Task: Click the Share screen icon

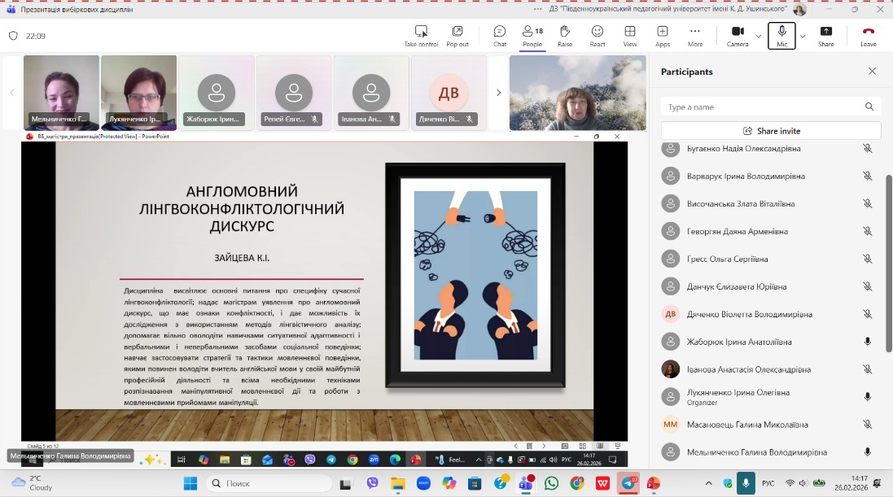Action: [825, 35]
